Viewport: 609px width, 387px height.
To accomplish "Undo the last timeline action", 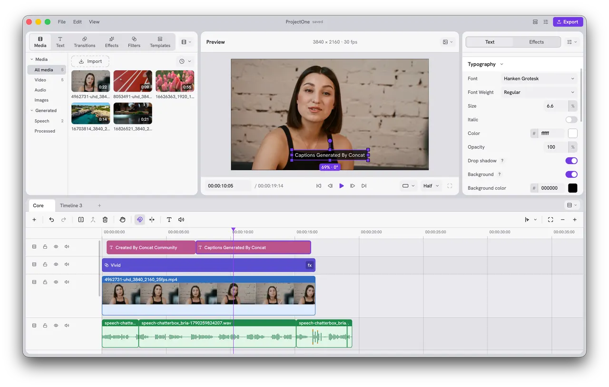I will (x=51, y=220).
